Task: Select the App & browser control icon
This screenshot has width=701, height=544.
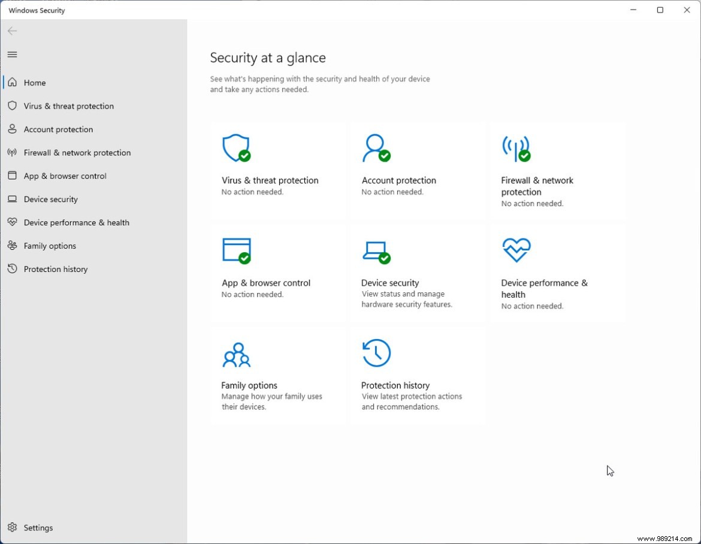Action: [236, 250]
